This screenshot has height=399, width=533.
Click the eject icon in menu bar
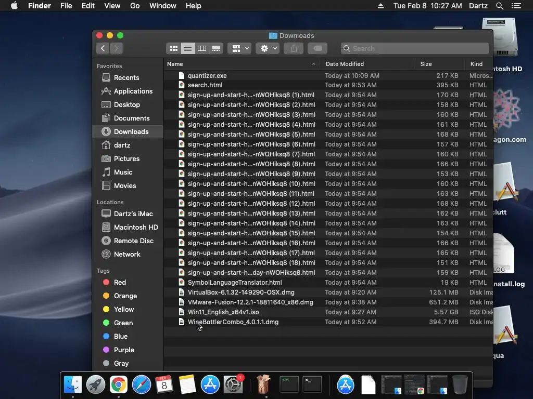pyautogui.click(x=380, y=6)
